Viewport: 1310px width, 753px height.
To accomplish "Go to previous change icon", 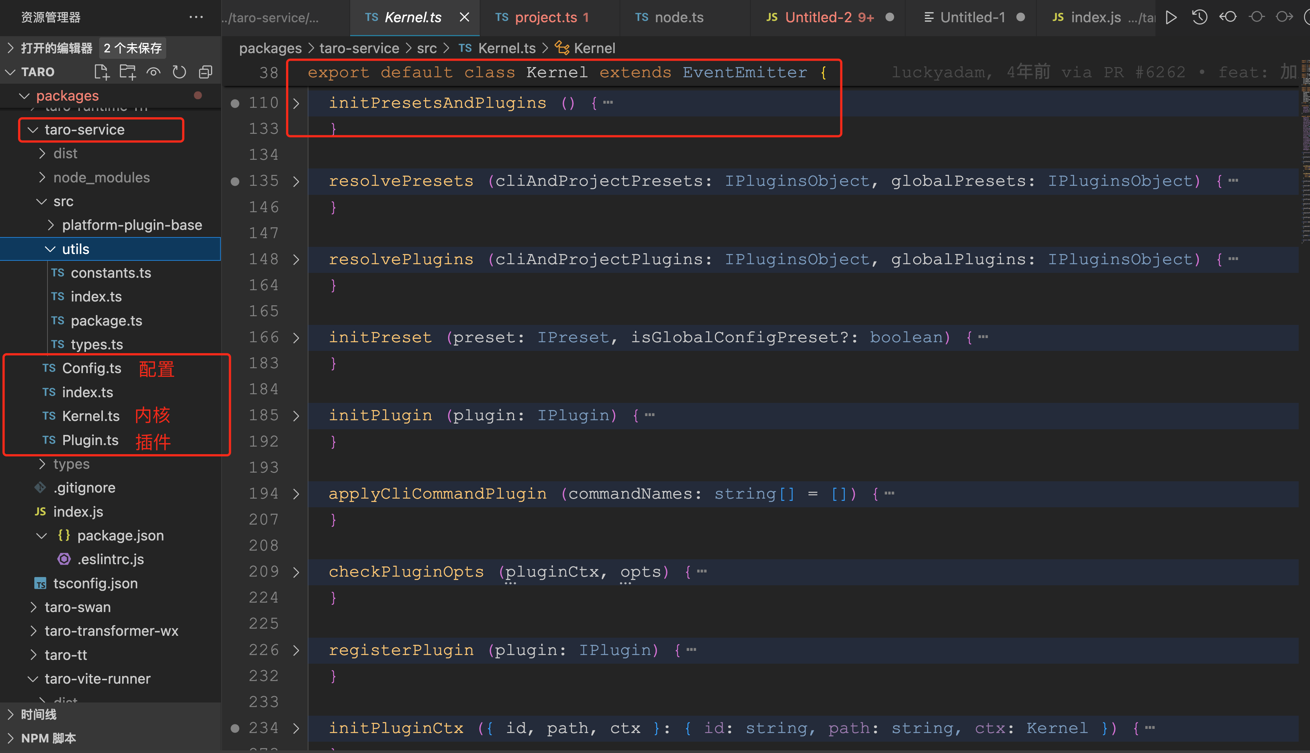I will [x=1228, y=17].
